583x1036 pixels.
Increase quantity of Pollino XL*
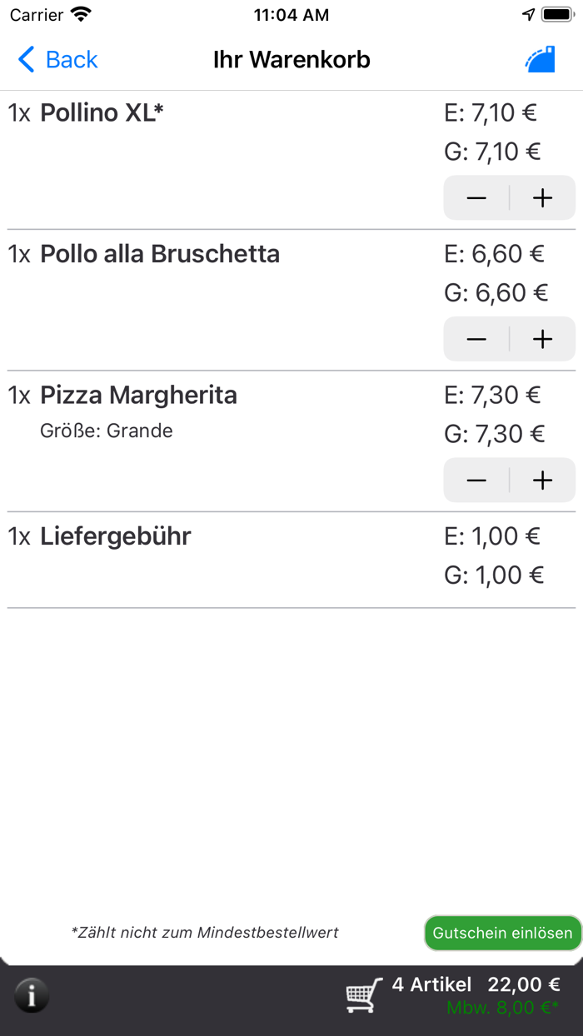coord(542,197)
